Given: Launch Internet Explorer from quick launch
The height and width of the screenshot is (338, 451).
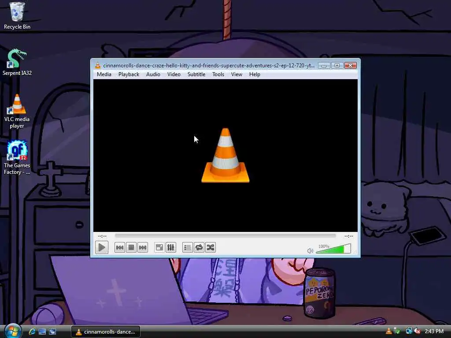Looking at the screenshot, I should coord(32,331).
